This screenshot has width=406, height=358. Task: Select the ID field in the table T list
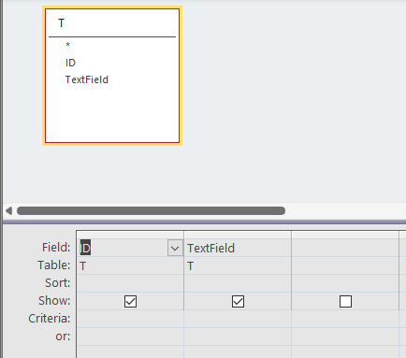tap(70, 63)
